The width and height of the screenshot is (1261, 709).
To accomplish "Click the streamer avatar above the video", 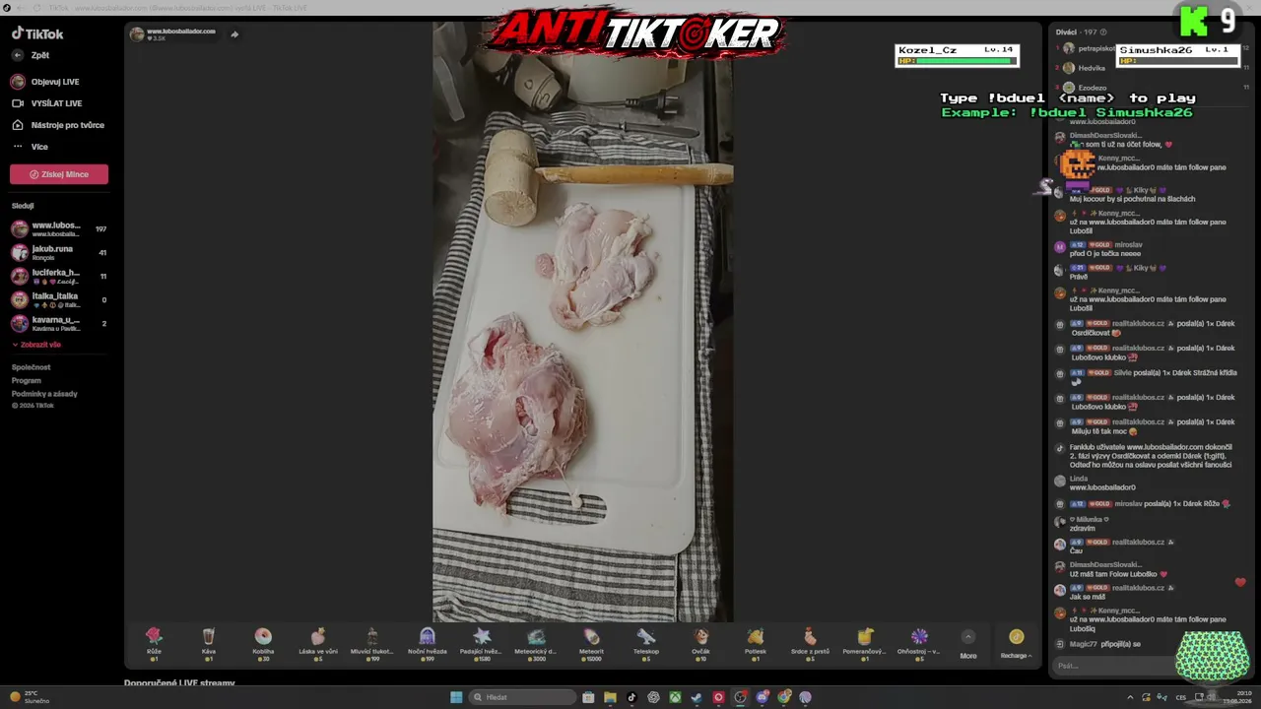I will pyautogui.click(x=137, y=34).
